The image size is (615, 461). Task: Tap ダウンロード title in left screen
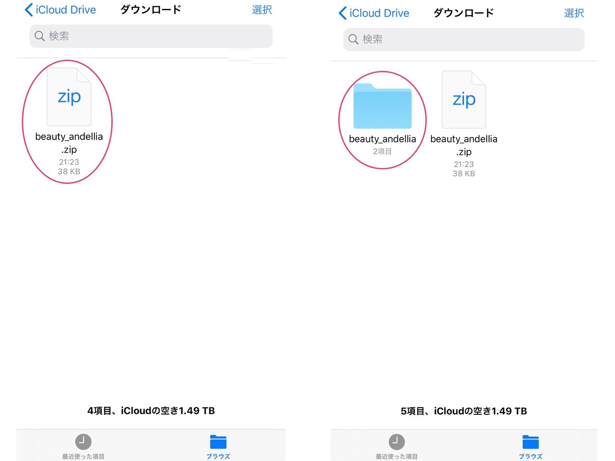(x=150, y=10)
